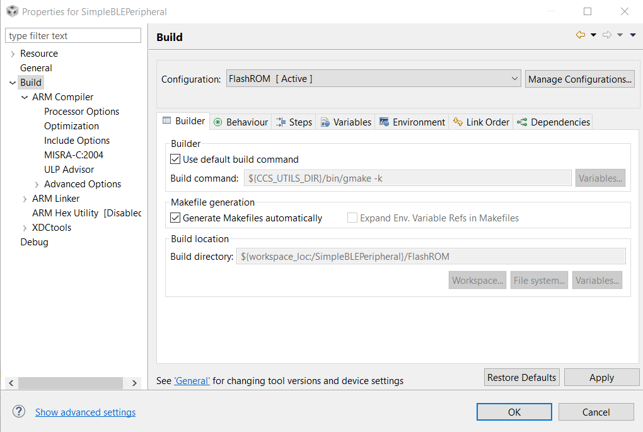Click the Apply button
643x432 pixels.
point(601,377)
